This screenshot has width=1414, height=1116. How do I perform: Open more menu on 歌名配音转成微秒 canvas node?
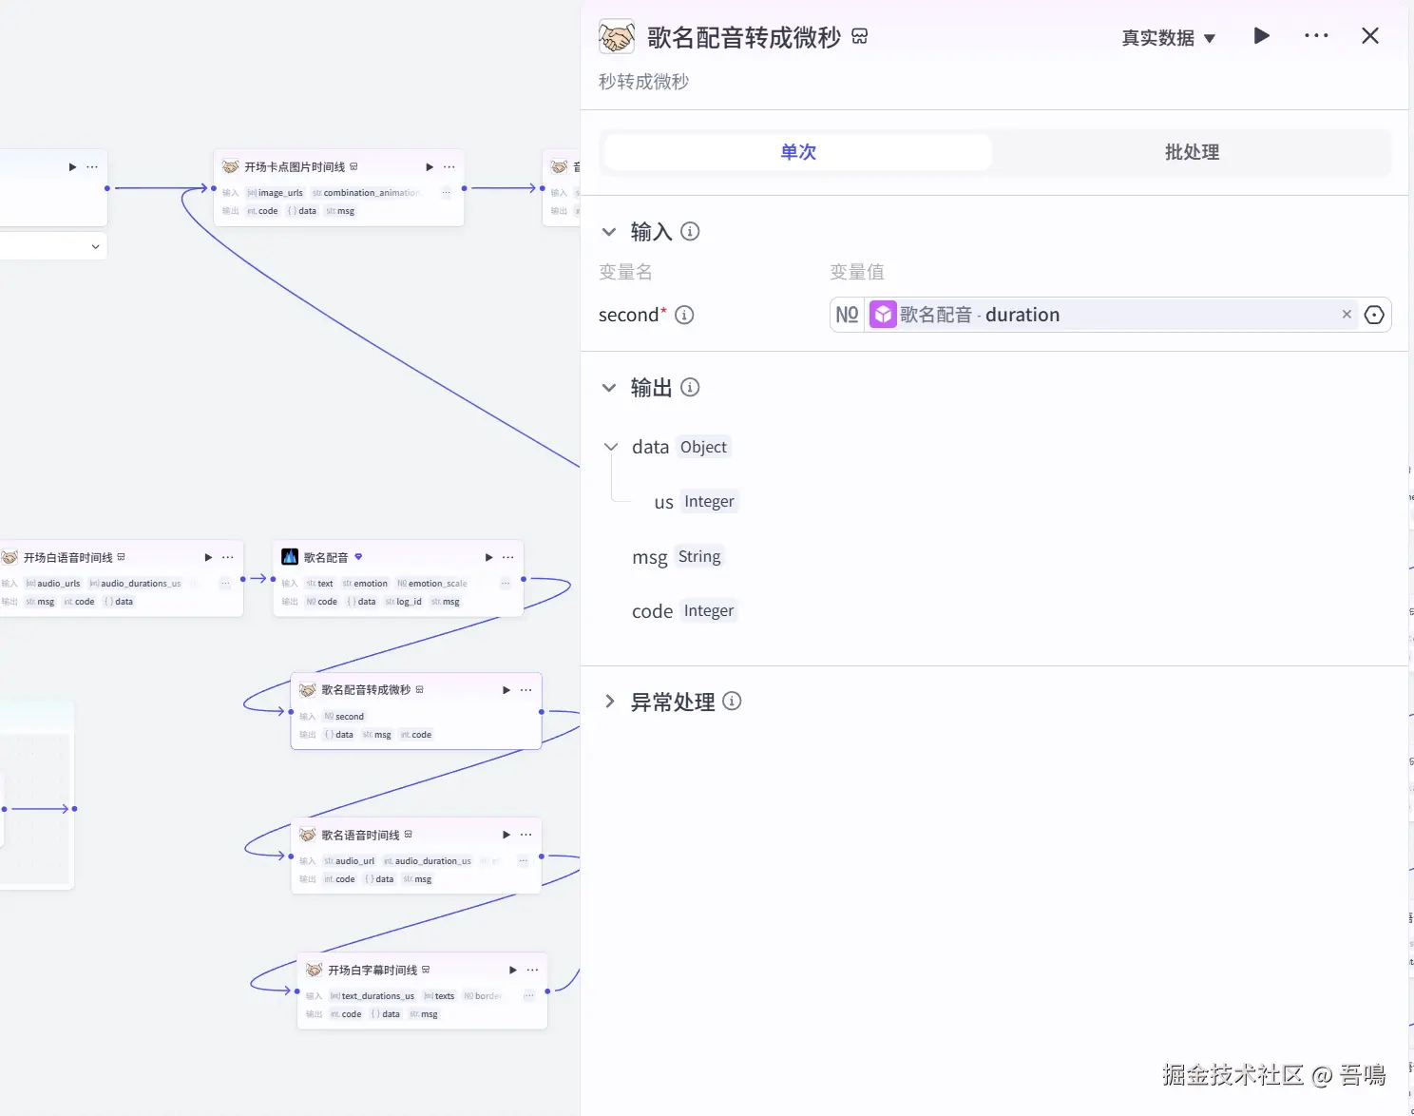tap(526, 690)
